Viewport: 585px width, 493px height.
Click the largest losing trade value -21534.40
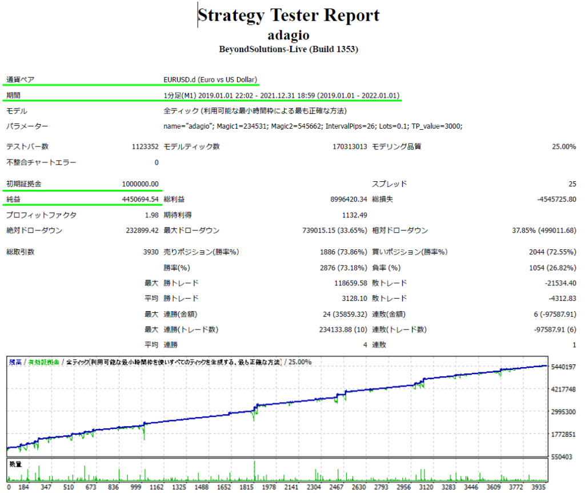[x=560, y=283]
